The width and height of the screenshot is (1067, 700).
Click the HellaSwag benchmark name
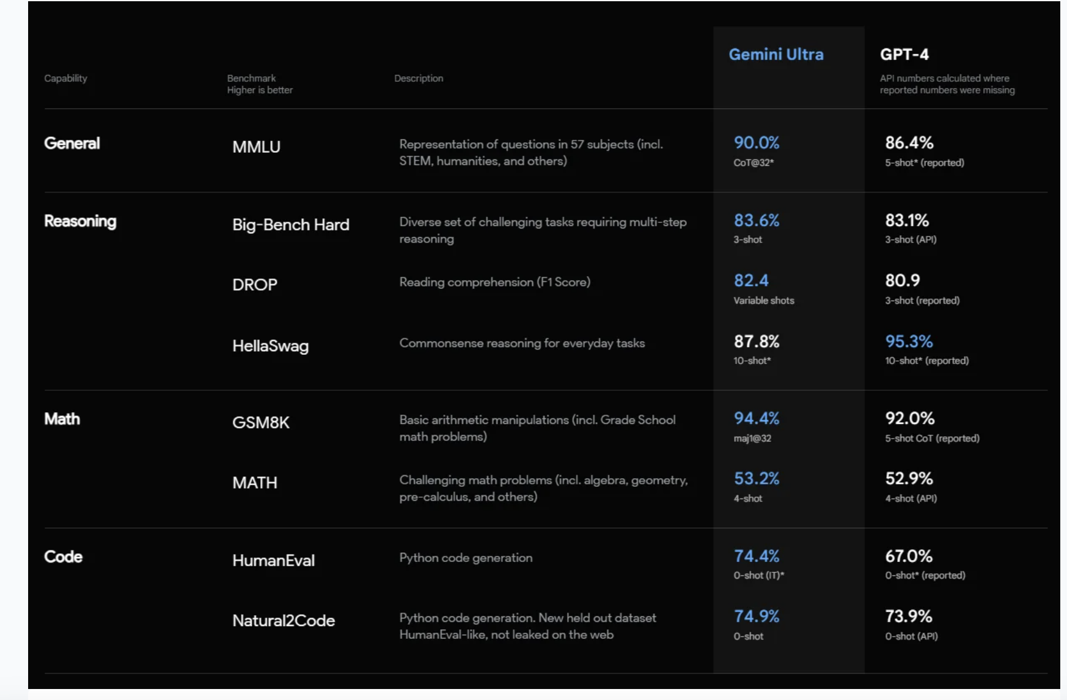(x=270, y=346)
